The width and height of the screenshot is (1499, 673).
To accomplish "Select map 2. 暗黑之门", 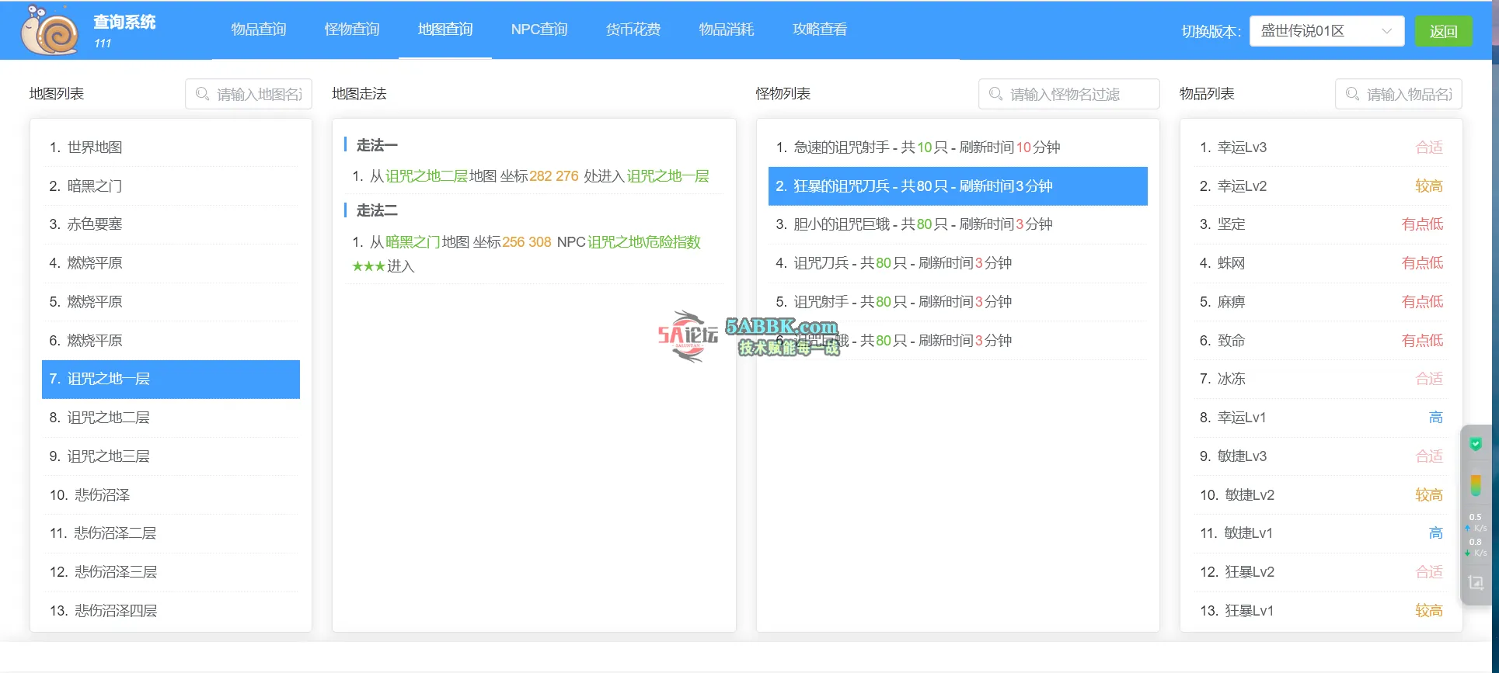I will click(171, 186).
